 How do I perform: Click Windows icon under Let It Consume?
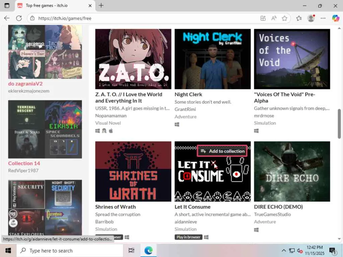click(206, 237)
